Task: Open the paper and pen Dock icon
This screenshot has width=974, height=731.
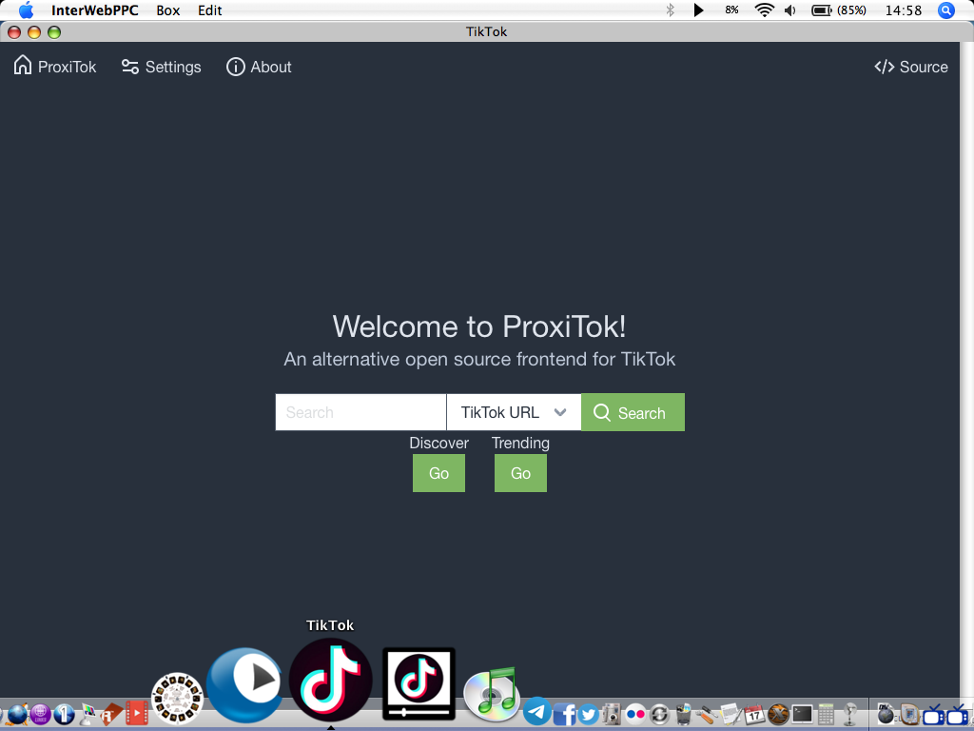Action: tap(731, 714)
